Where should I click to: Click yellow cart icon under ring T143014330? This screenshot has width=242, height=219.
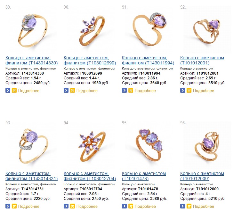pos(14,91)
